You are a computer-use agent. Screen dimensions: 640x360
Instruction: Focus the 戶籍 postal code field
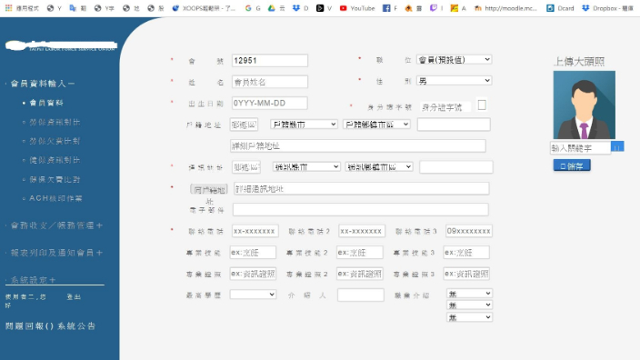(x=244, y=125)
